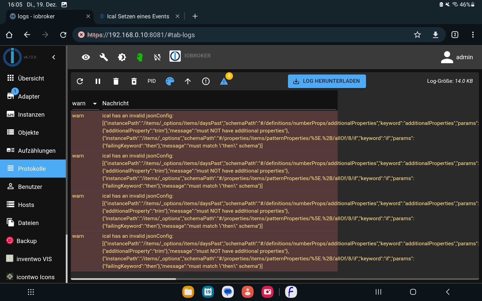This screenshot has height=301, width=482.
Task: Switch theme with brightness icon
Action: 122,57
